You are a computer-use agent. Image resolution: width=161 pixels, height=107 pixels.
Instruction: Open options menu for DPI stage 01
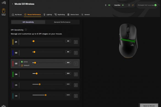coord(76,42)
